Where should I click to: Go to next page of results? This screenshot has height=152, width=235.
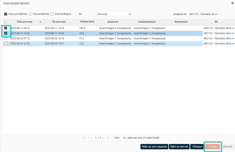[x=104, y=138]
